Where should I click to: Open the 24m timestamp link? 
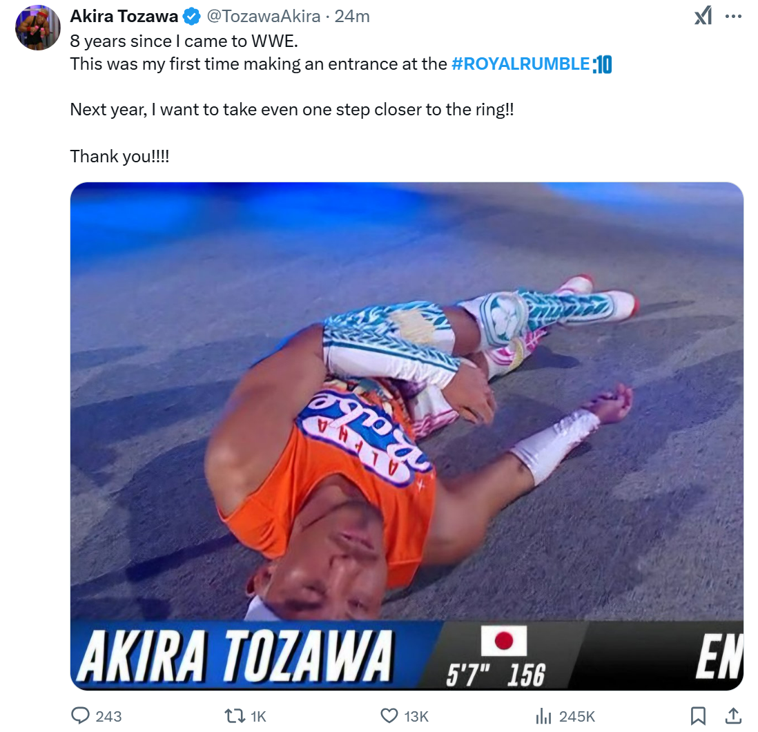coord(352,17)
